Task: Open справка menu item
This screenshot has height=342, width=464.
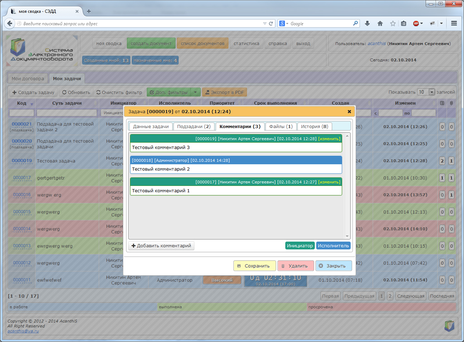Action: (278, 43)
